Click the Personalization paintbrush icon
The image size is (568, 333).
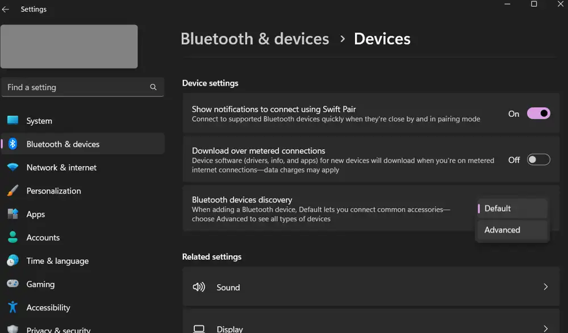click(x=12, y=191)
